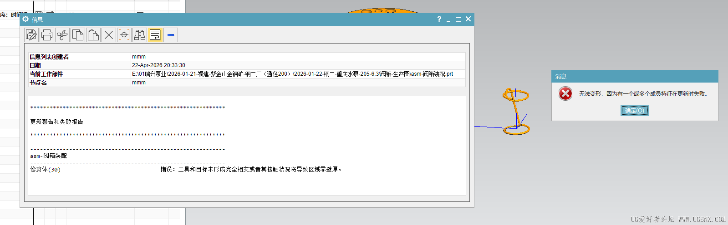The image size is (728, 225).
Task: Click the 信息 window title text
Action: click(37, 20)
